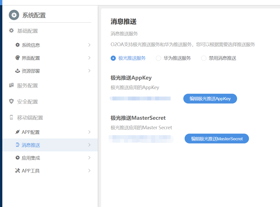Select the 极光推送服务 radio button
The image size is (280, 207).
pyautogui.click(x=113, y=58)
